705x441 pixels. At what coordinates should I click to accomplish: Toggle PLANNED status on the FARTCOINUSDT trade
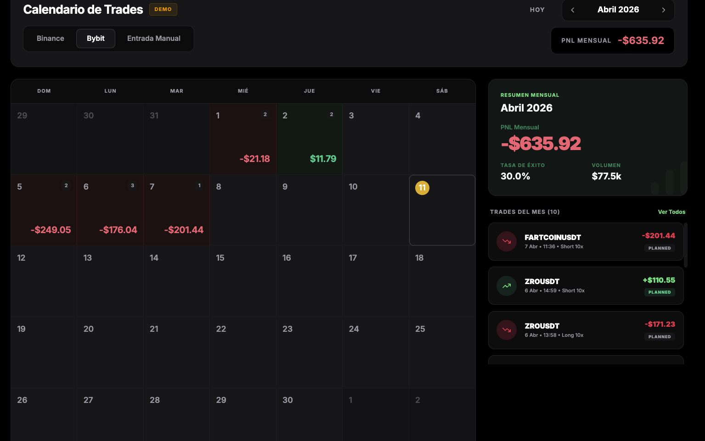point(660,248)
